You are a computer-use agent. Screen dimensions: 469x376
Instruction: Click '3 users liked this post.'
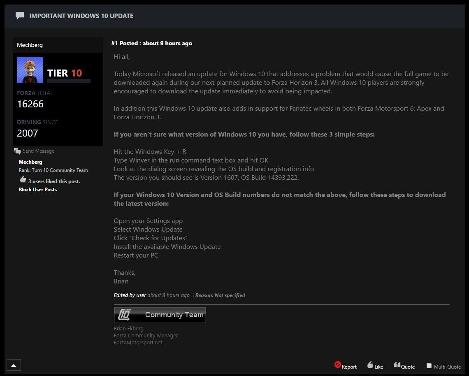pos(54,181)
